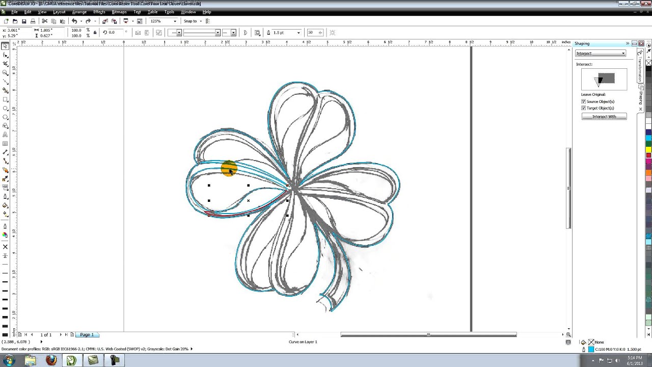Select the Crop tool in toolbox
This screenshot has height=367, width=652.
(x=6, y=64)
